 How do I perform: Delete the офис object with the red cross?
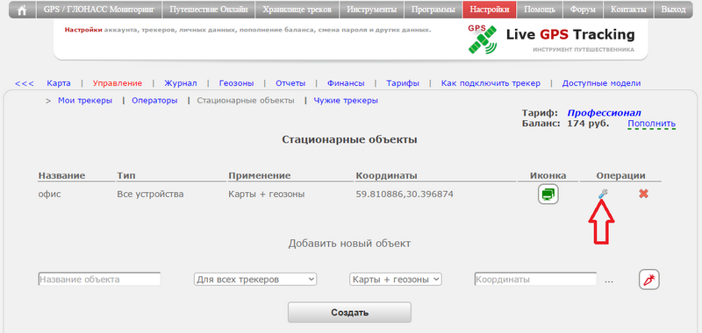pyautogui.click(x=644, y=194)
